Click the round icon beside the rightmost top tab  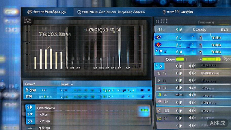tap(164, 12)
